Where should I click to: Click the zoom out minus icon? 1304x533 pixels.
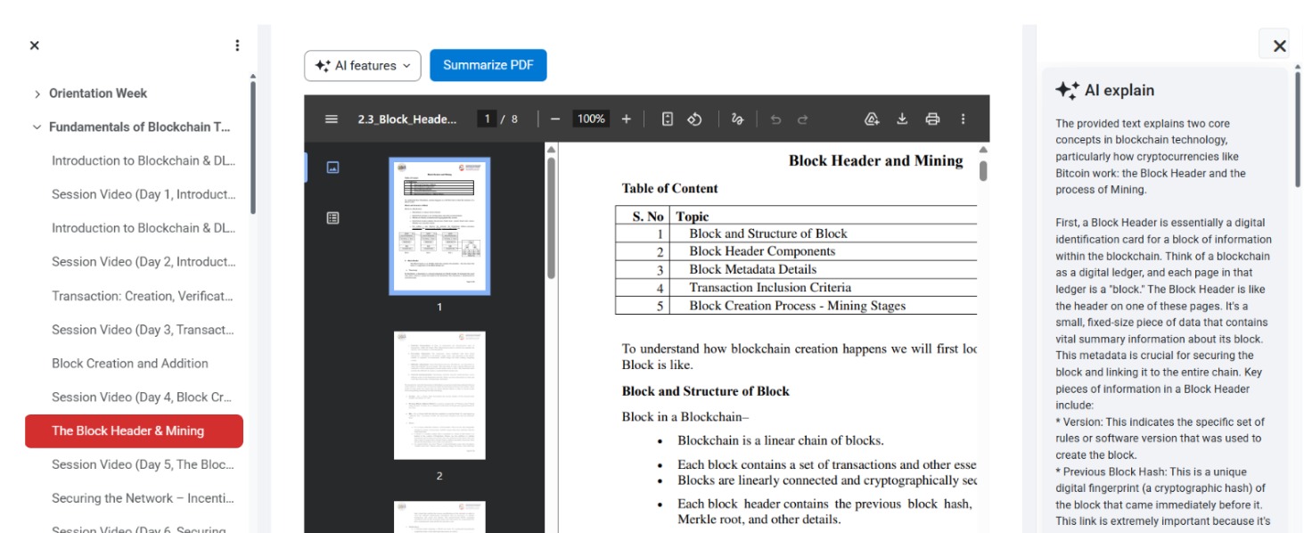tap(554, 119)
